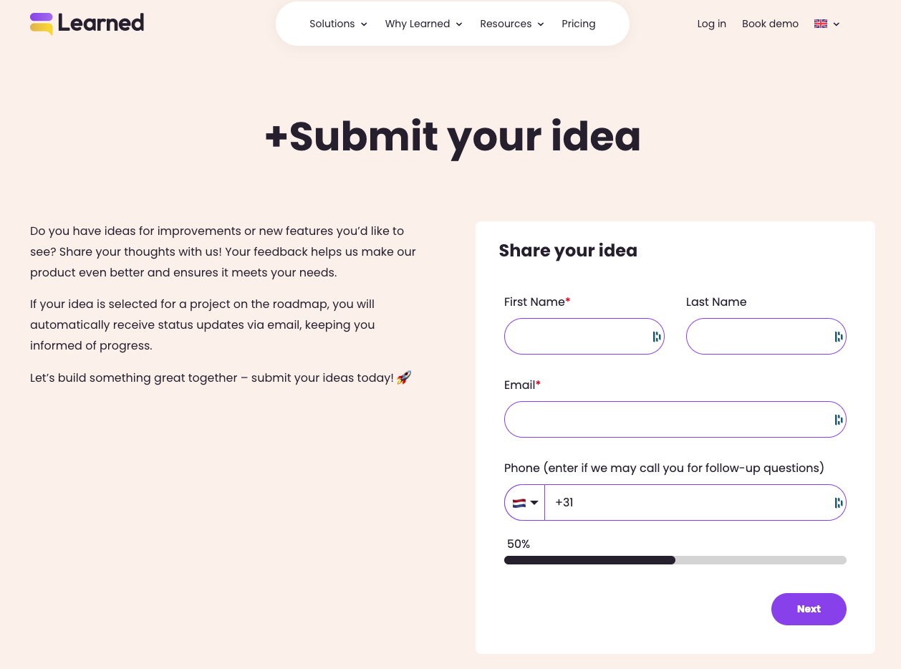This screenshot has height=669, width=901.
Task: Open the language selector chevron
Action: point(837,24)
